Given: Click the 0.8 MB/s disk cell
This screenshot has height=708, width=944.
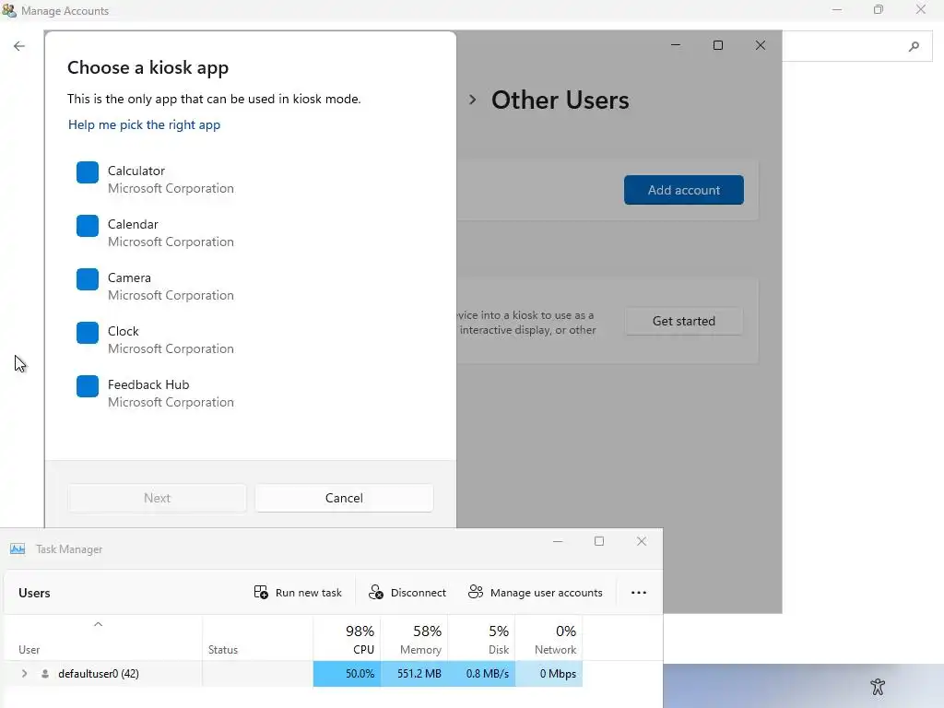Looking at the screenshot, I should [x=481, y=674].
